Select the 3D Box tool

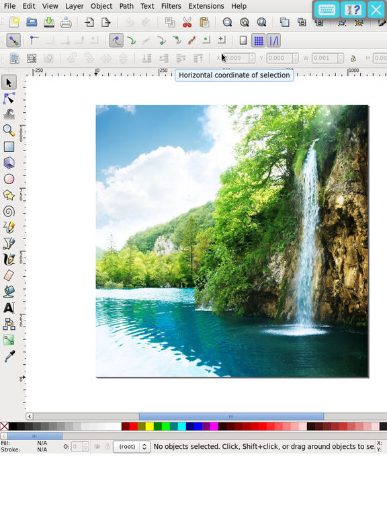pos(9,163)
